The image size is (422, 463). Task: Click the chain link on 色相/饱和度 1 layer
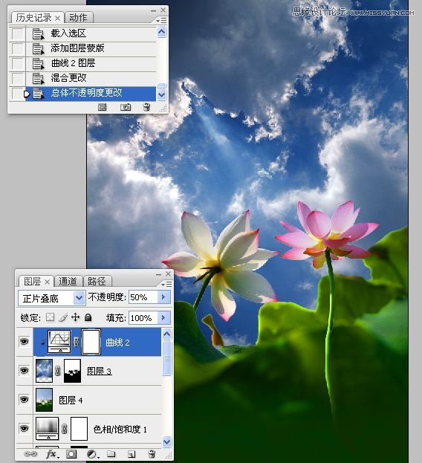65,429
